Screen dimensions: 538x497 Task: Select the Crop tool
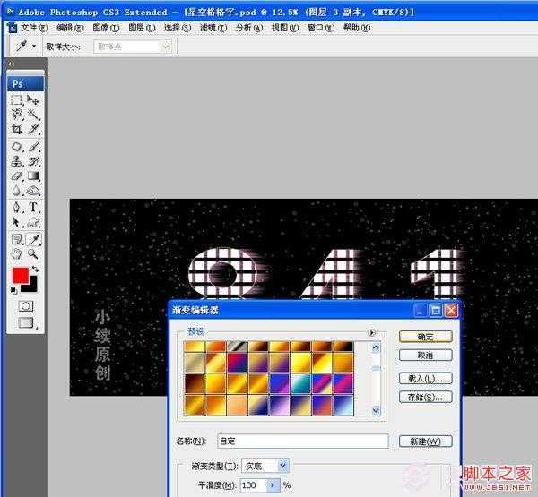point(17,129)
